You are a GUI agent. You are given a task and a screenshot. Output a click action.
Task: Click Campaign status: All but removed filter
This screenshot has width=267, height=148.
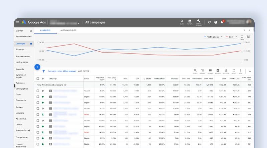[62, 71]
